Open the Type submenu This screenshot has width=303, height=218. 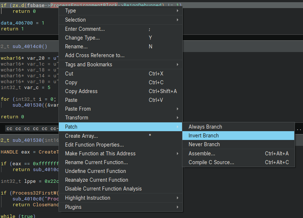[x=120, y=11]
